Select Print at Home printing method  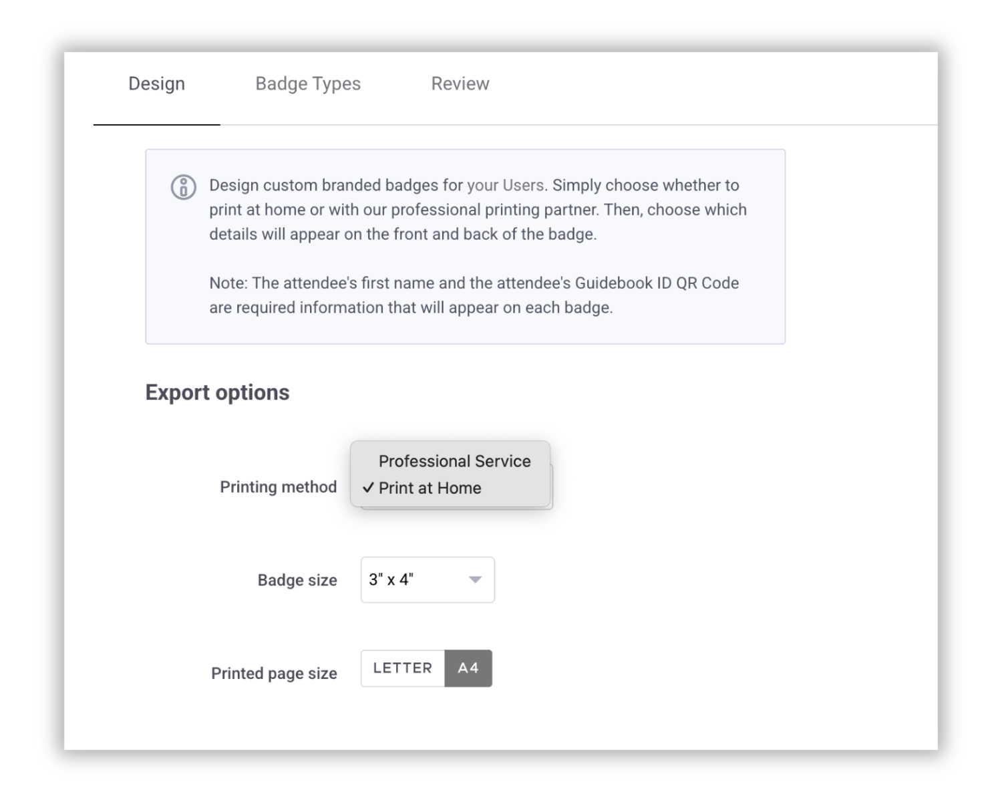(430, 488)
